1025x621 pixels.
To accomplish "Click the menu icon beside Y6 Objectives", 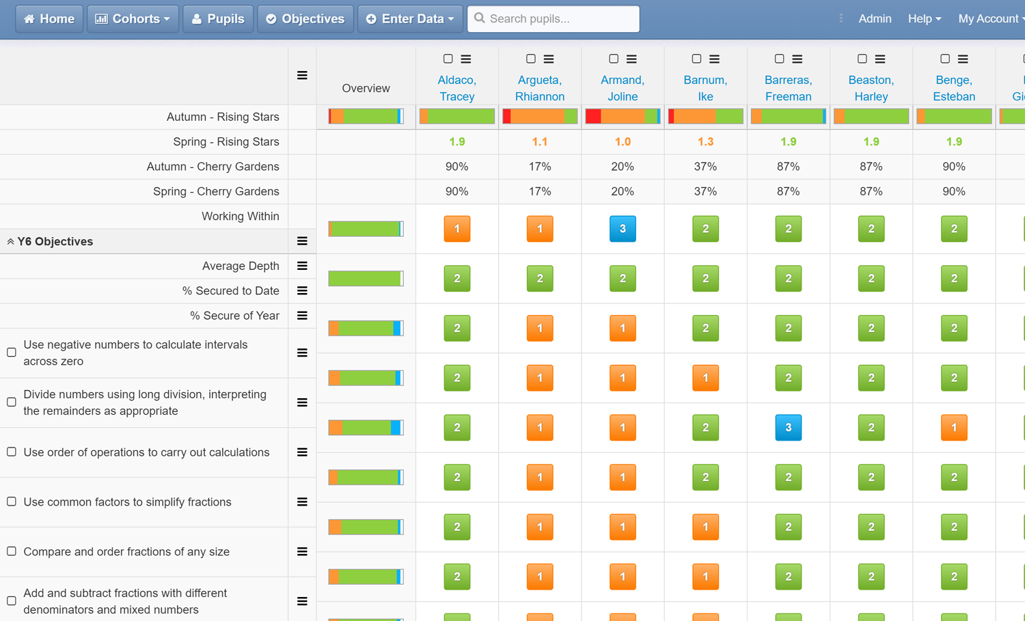I will point(302,241).
